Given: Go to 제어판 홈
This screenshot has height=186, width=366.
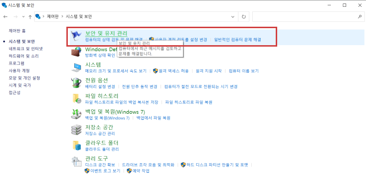Looking at the screenshot, I should point(17,31).
